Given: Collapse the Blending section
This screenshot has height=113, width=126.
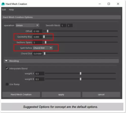Looking at the screenshot, I should pos(6,61).
